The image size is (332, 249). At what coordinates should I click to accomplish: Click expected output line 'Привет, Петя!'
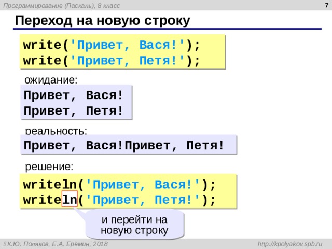[x=74, y=110]
